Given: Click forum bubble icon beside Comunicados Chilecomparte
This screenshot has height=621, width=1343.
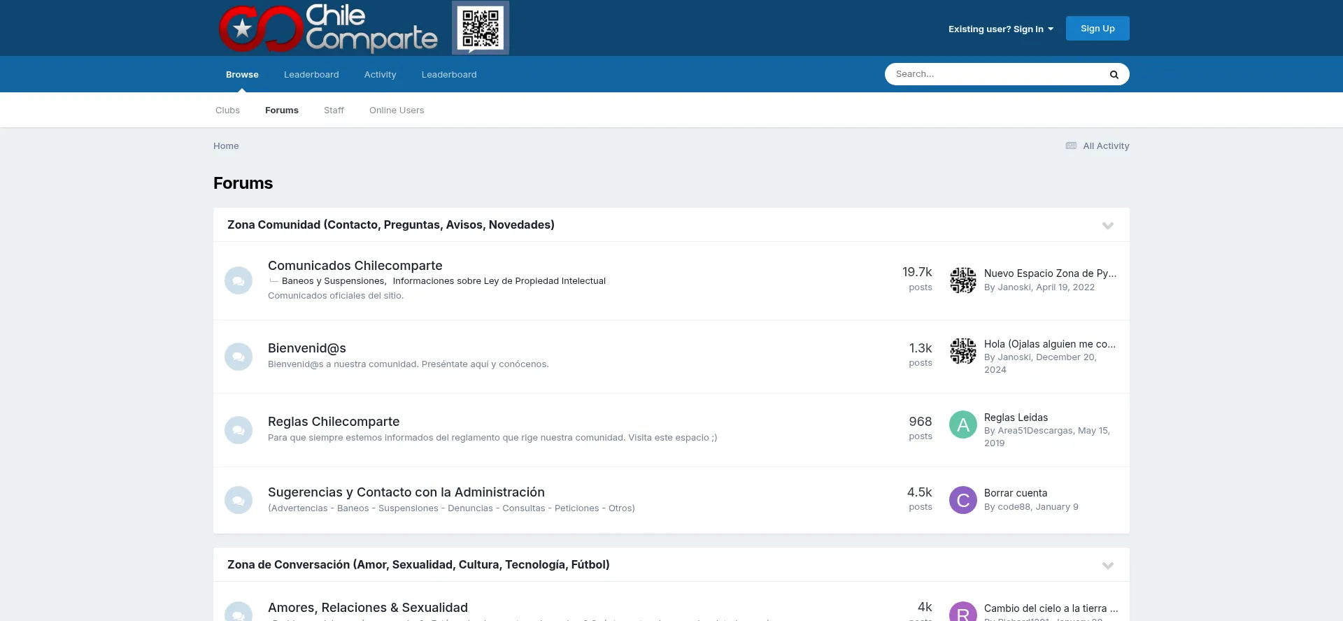Looking at the screenshot, I should coord(239,280).
